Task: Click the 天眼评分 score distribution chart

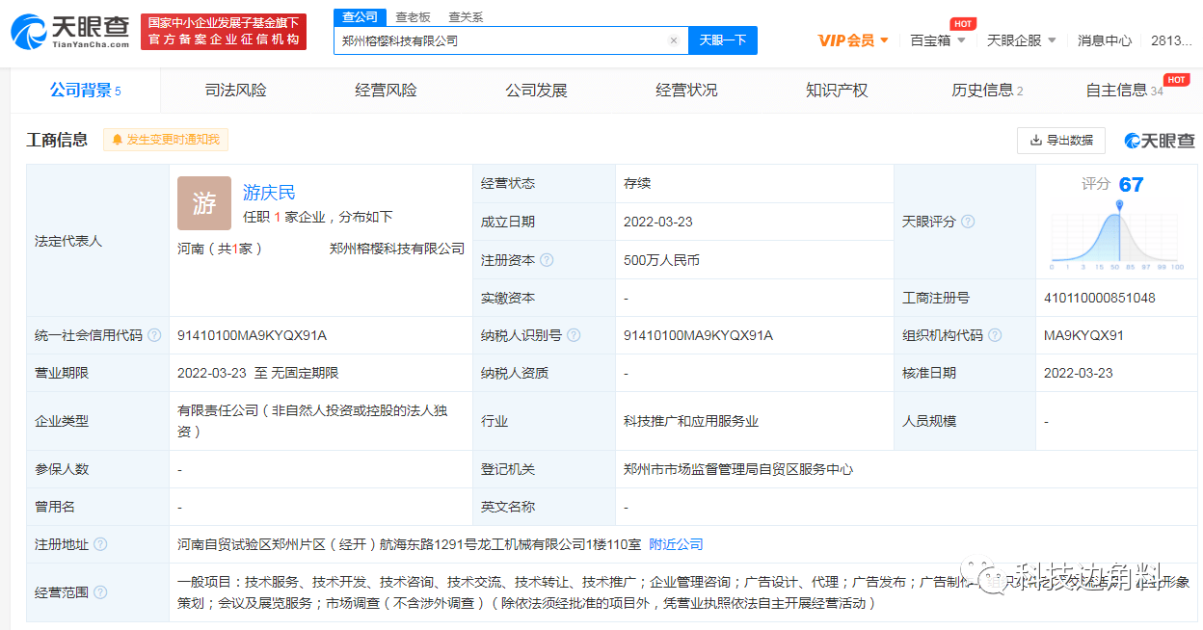Action: 1117,236
